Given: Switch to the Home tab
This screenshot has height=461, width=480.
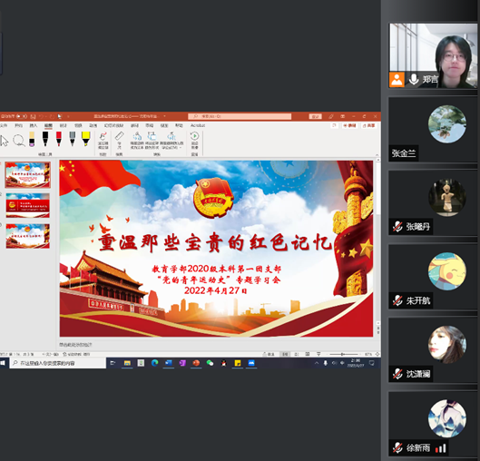Looking at the screenshot, I should click(x=19, y=125).
